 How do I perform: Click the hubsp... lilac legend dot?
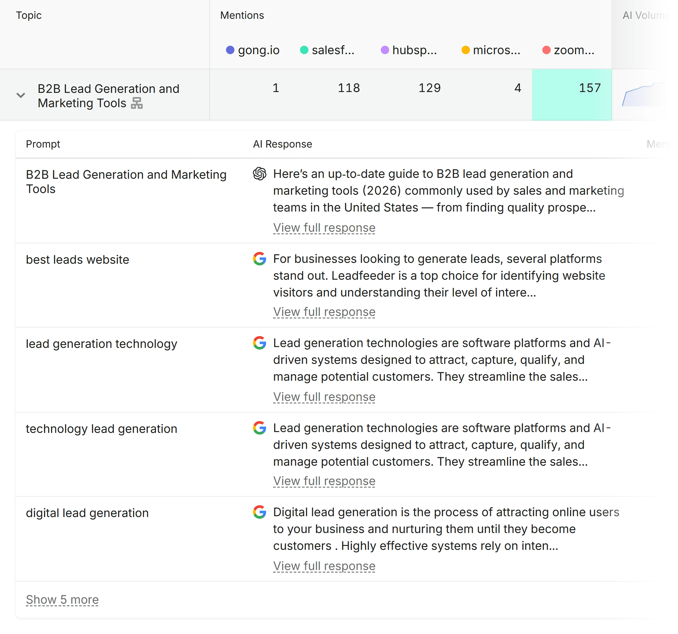tap(385, 50)
